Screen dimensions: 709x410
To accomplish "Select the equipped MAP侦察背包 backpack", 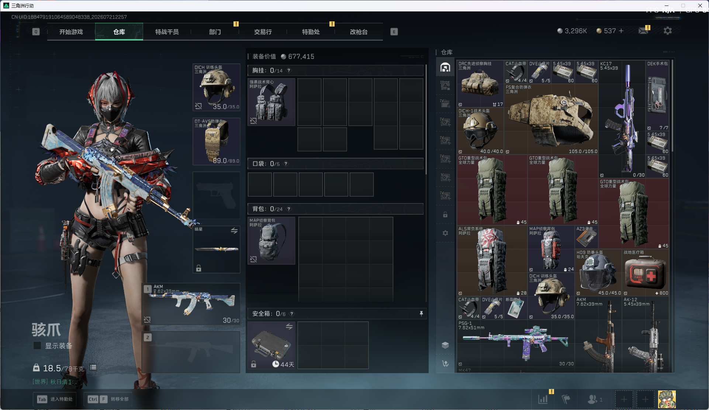I will [x=272, y=240].
